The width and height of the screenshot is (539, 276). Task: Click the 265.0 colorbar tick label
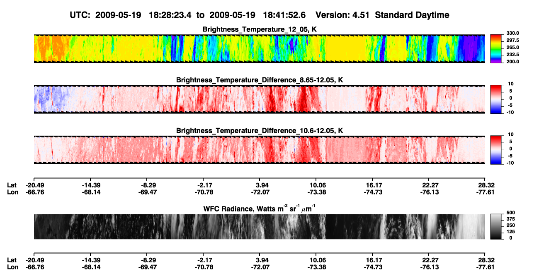(x=512, y=48)
